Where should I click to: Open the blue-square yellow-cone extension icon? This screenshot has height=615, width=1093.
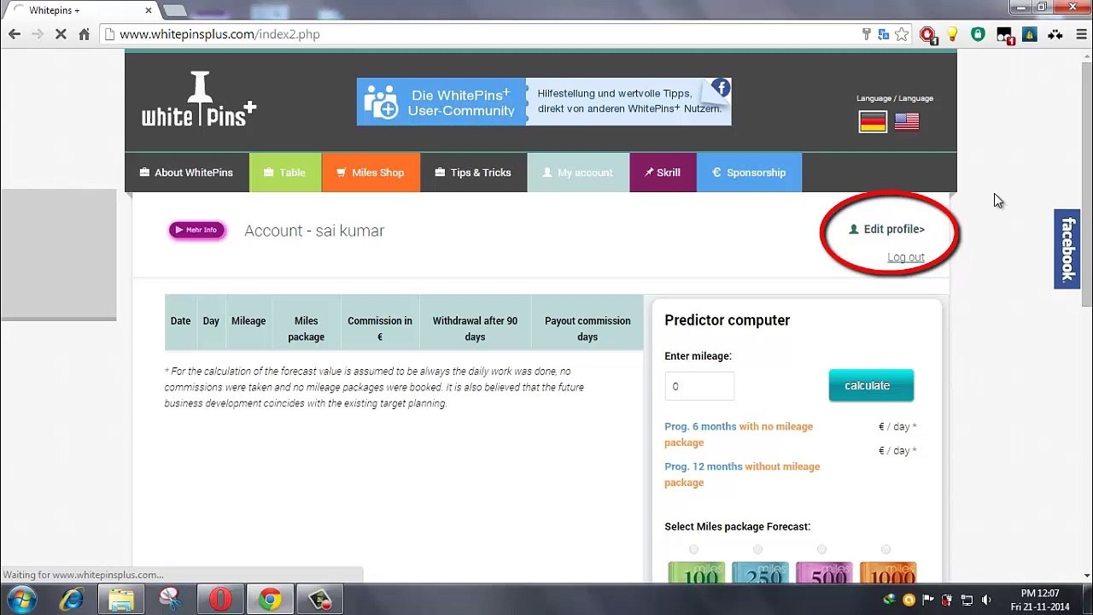(x=1030, y=34)
